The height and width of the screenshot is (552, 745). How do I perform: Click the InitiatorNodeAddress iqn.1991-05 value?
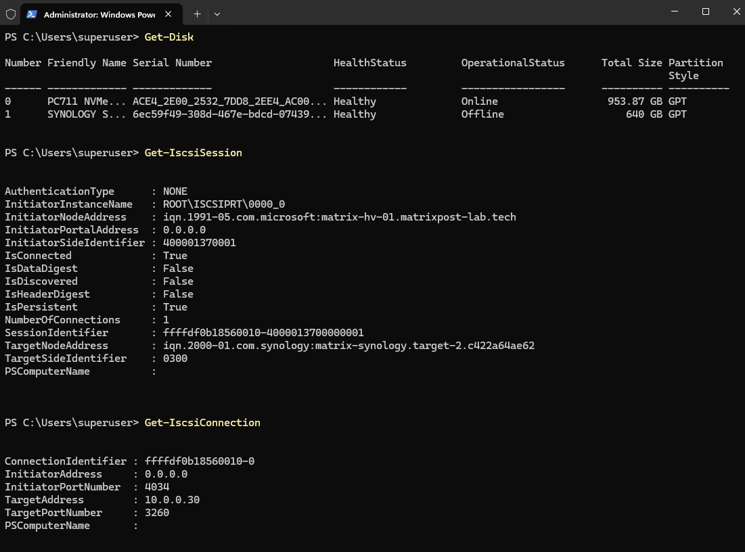339,216
